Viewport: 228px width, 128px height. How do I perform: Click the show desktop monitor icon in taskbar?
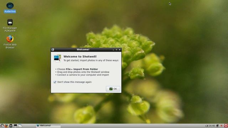point(15,126)
